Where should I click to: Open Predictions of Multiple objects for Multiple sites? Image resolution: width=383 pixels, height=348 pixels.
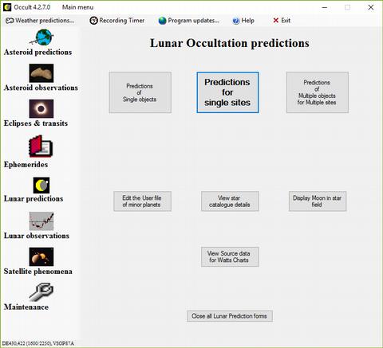[x=318, y=92]
